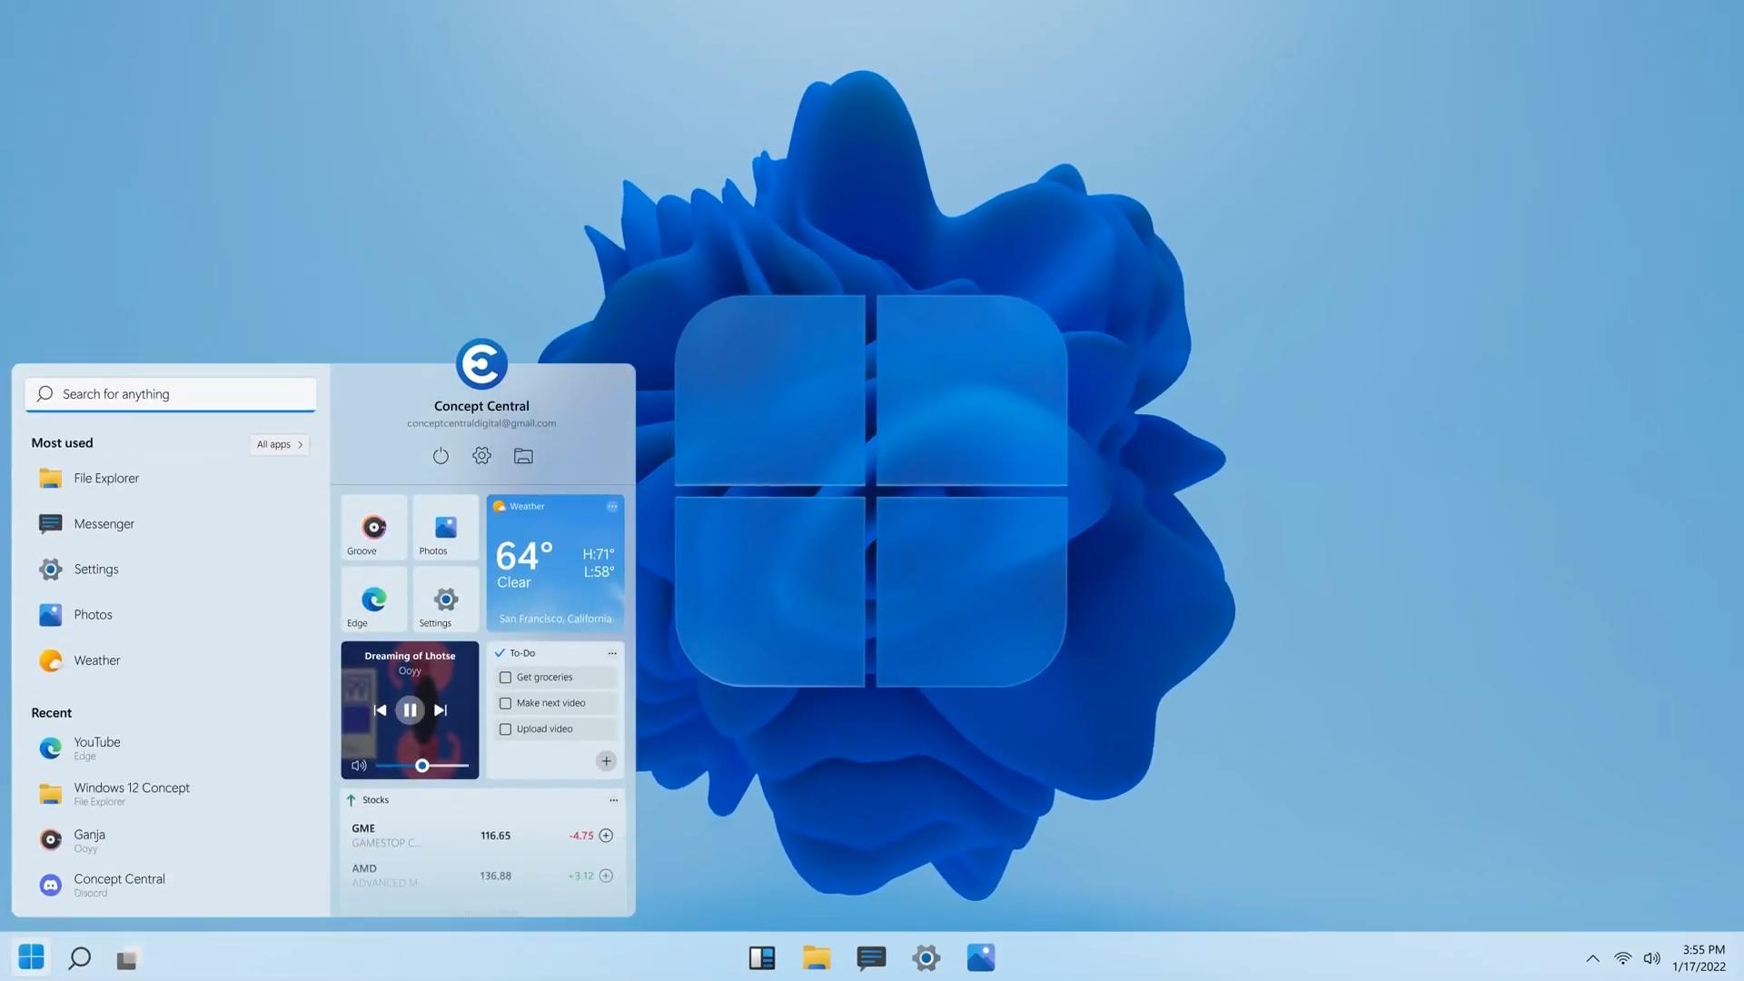Click the file/folder icon in Start menu header
1744x981 pixels.
click(x=522, y=456)
